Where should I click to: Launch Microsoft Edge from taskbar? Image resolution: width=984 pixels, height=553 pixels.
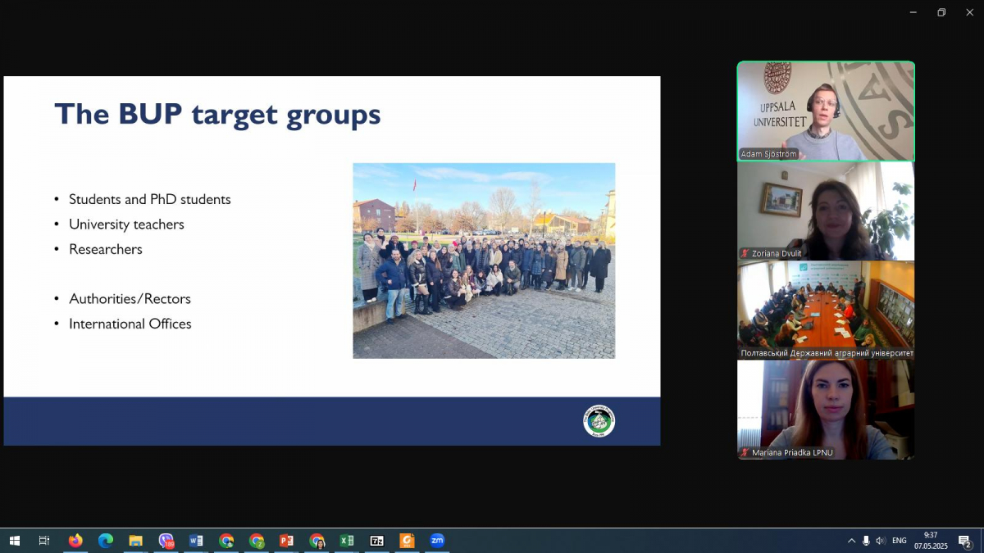pos(106,541)
